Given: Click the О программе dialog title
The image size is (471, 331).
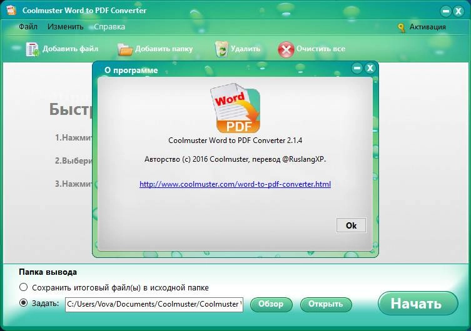Looking at the screenshot, I should 131,70.
